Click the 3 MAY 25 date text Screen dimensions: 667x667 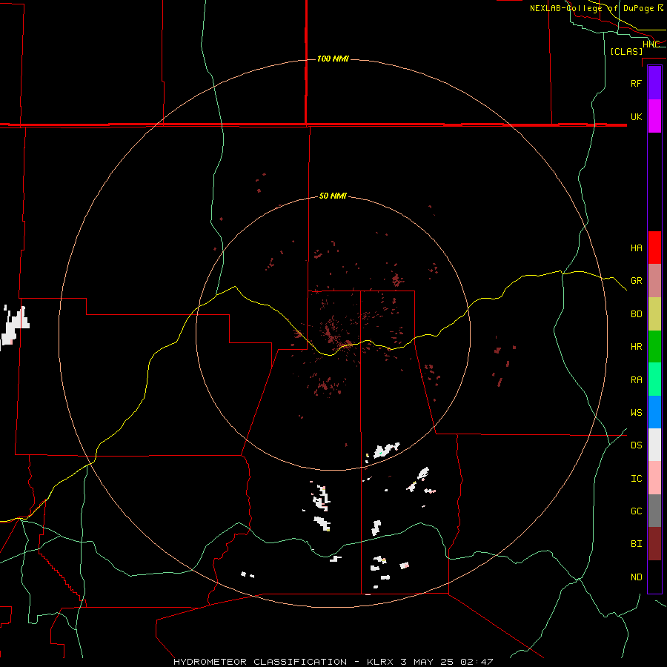[x=428, y=662]
